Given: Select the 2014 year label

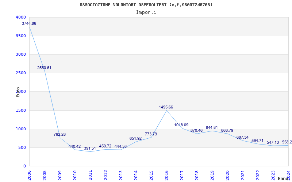Looking at the screenshot, I should click(136, 175).
